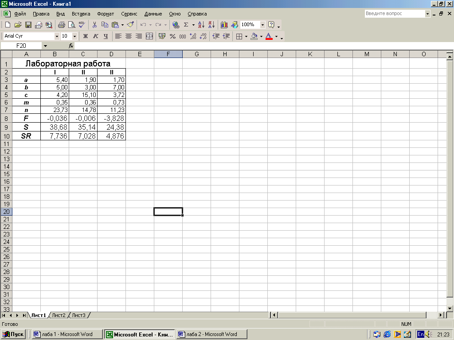The width and height of the screenshot is (454, 340).
Task: Click the En language indicator in tray
Action: point(420,335)
